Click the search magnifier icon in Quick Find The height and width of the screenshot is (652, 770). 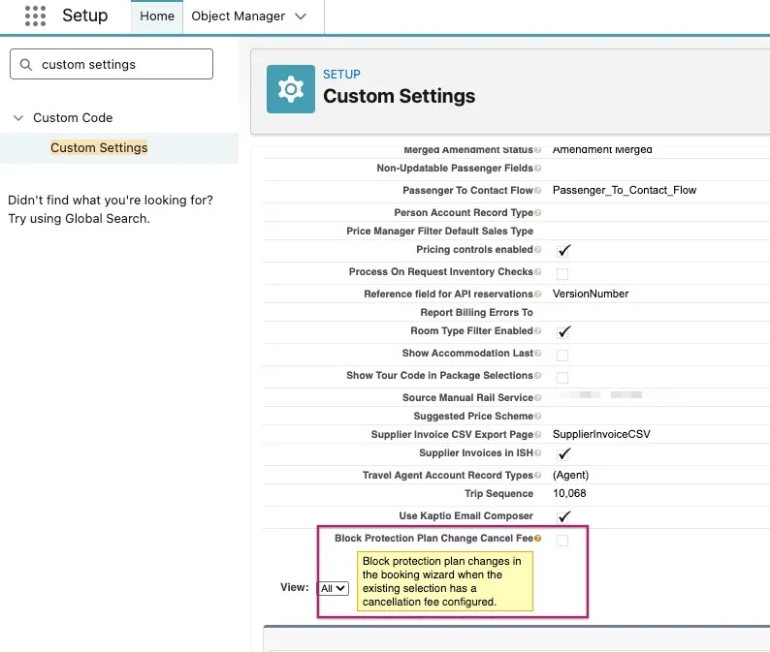(x=25, y=65)
